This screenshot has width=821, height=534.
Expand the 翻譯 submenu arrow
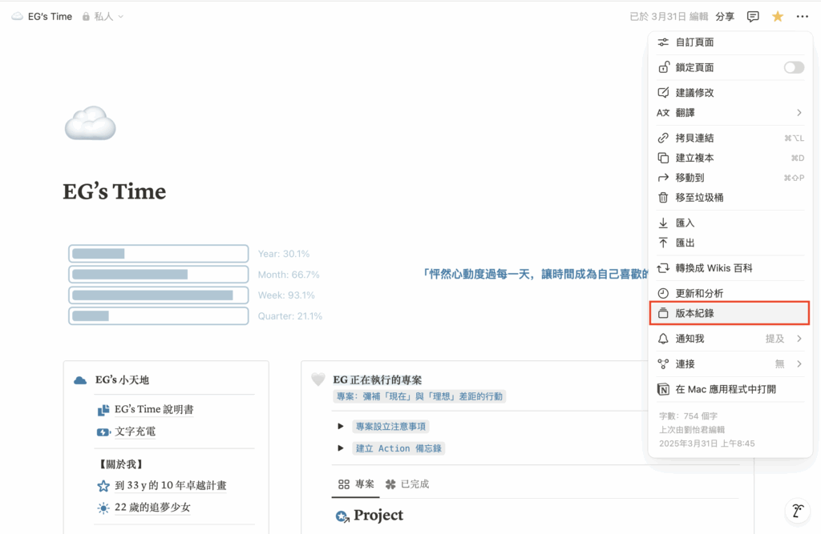coord(799,113)
